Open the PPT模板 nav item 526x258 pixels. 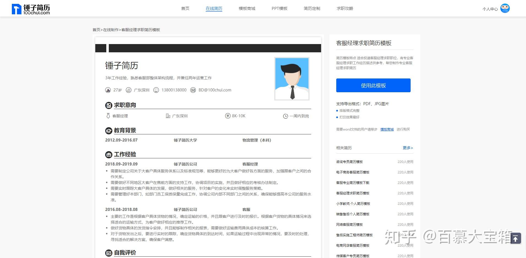click(280, 9)
